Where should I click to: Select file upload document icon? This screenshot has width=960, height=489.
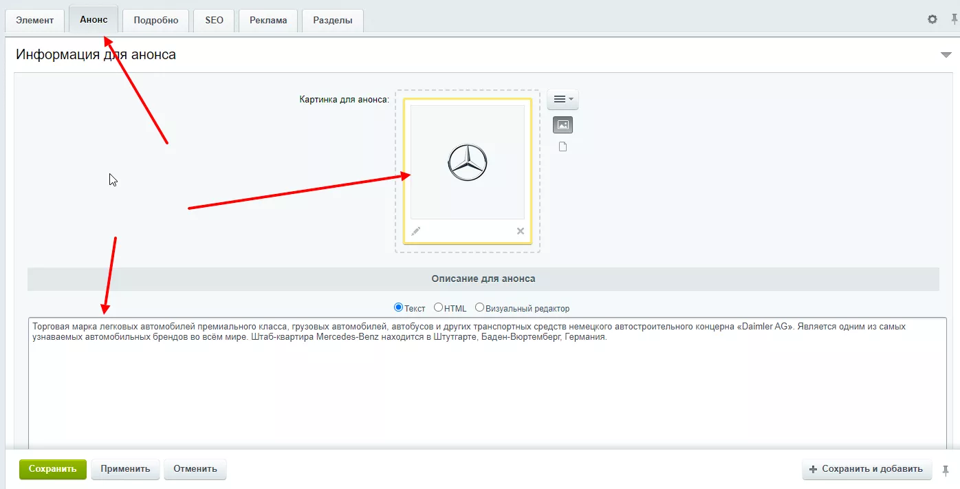coord(563,146)
